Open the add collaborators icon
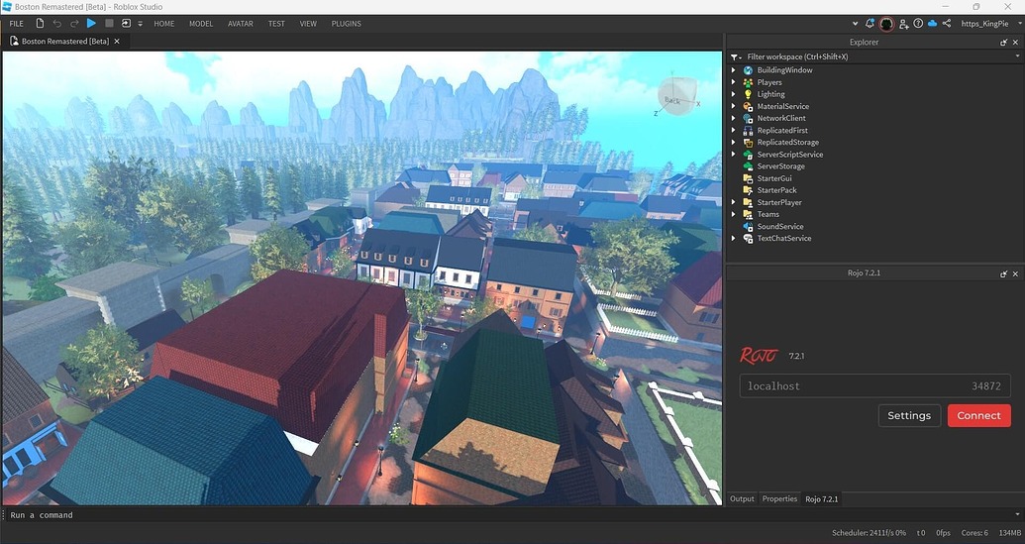1025x544 pixels. click(903, 24)
